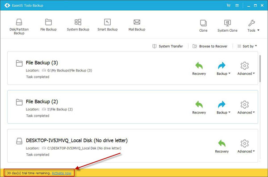The height and width of the screenshot is (177, 268).
Task: Select DESKTOP-IV5JMVQ_Local Disk task title
Action: point(77,140)
